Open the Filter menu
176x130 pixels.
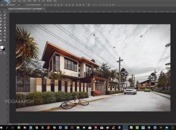pyautogui.click(x=35, y=1)
